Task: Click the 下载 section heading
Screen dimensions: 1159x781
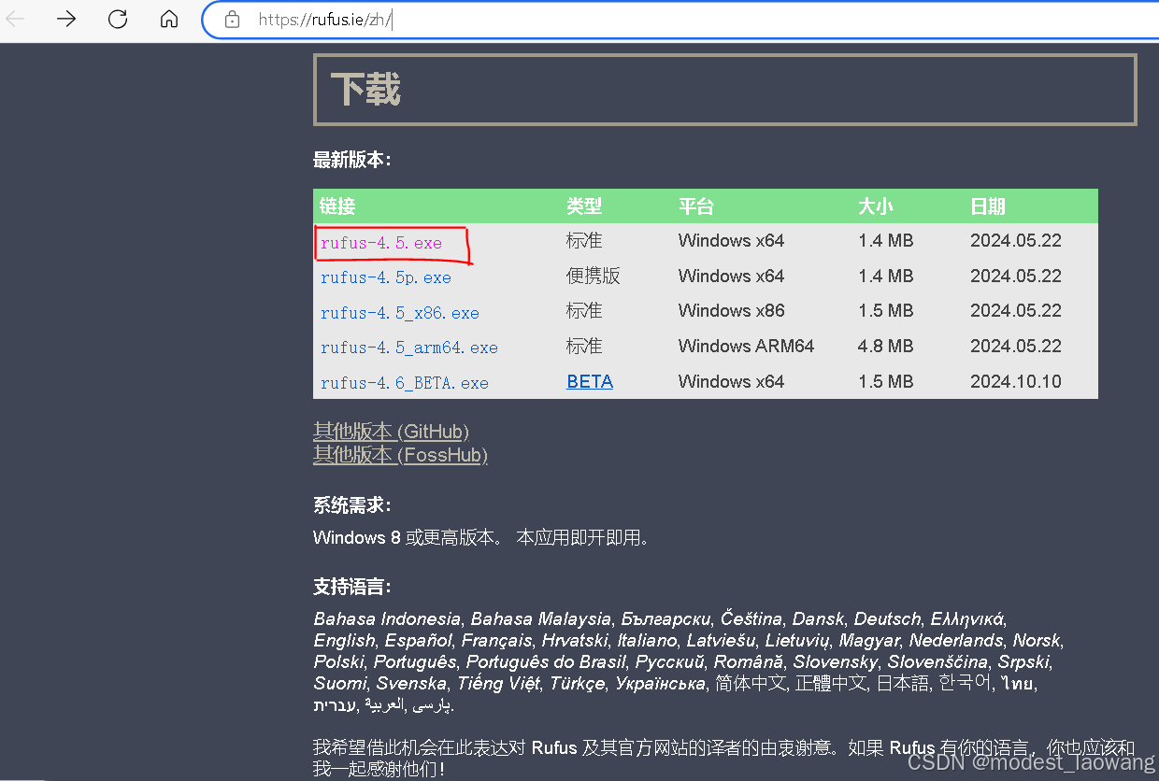Action: (x=365, y=90)
